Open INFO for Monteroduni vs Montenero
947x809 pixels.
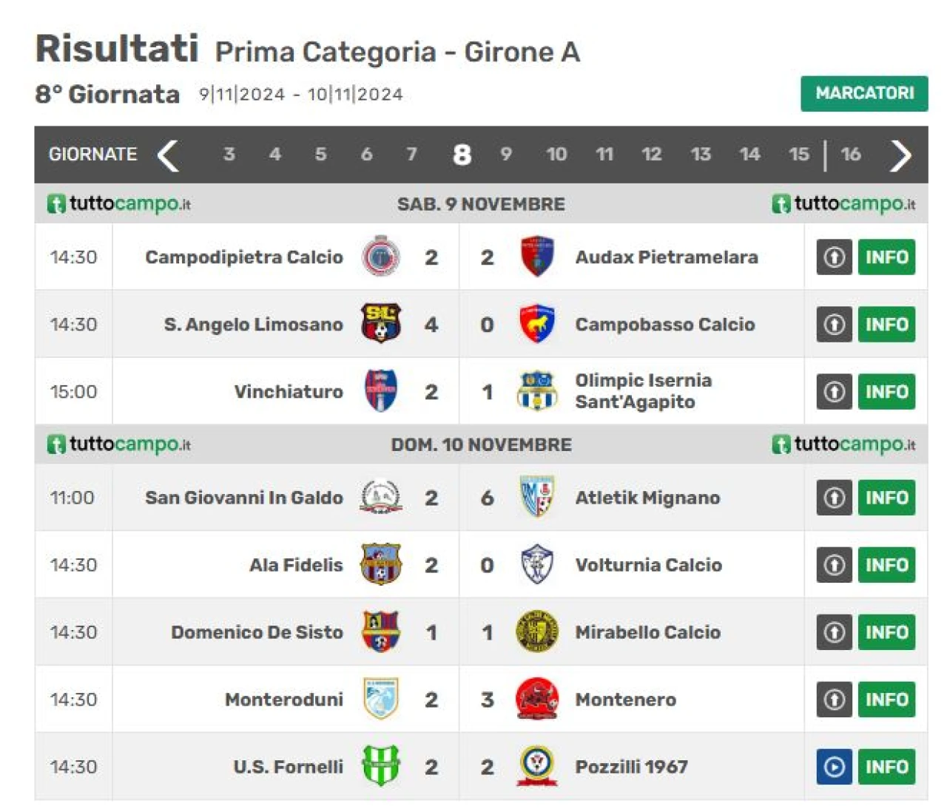pyautogui.click(x=886, y=700)
